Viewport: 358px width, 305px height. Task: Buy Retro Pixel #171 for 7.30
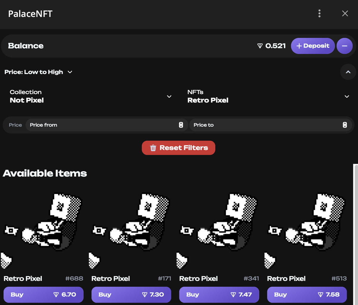point(131,295)
